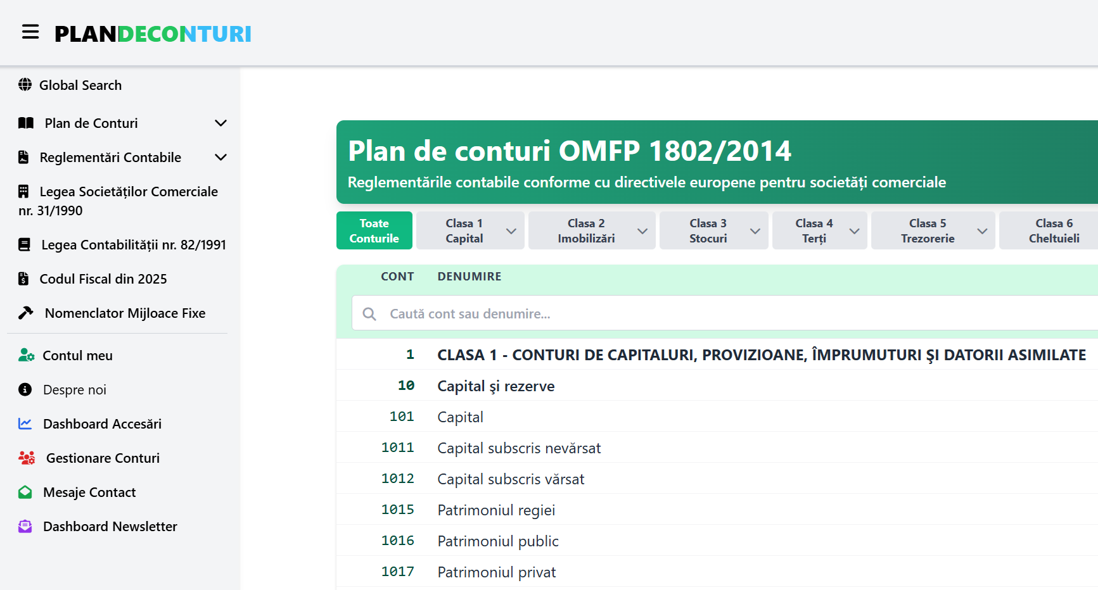Expand the Reglementări Contabile sidebar chevron
Screen dimensions: 1098x590
coord(220,157)
